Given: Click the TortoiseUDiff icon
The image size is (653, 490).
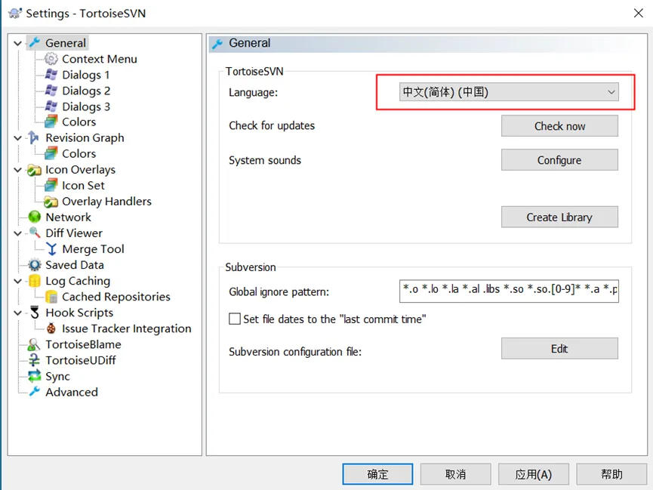Looking at the screenshot, I should [x=34, y=360].
